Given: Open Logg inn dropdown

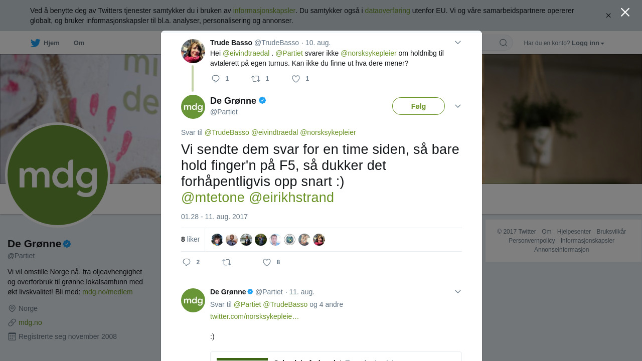Looking at the screenshot, I should pyautogui.click(x=588, y=43).
